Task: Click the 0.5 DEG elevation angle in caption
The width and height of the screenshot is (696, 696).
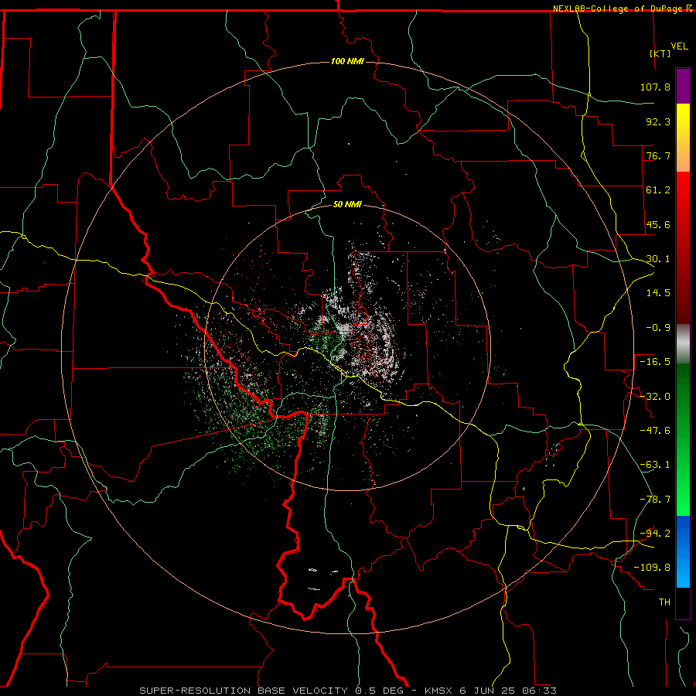Action: [x=379, y=691]
